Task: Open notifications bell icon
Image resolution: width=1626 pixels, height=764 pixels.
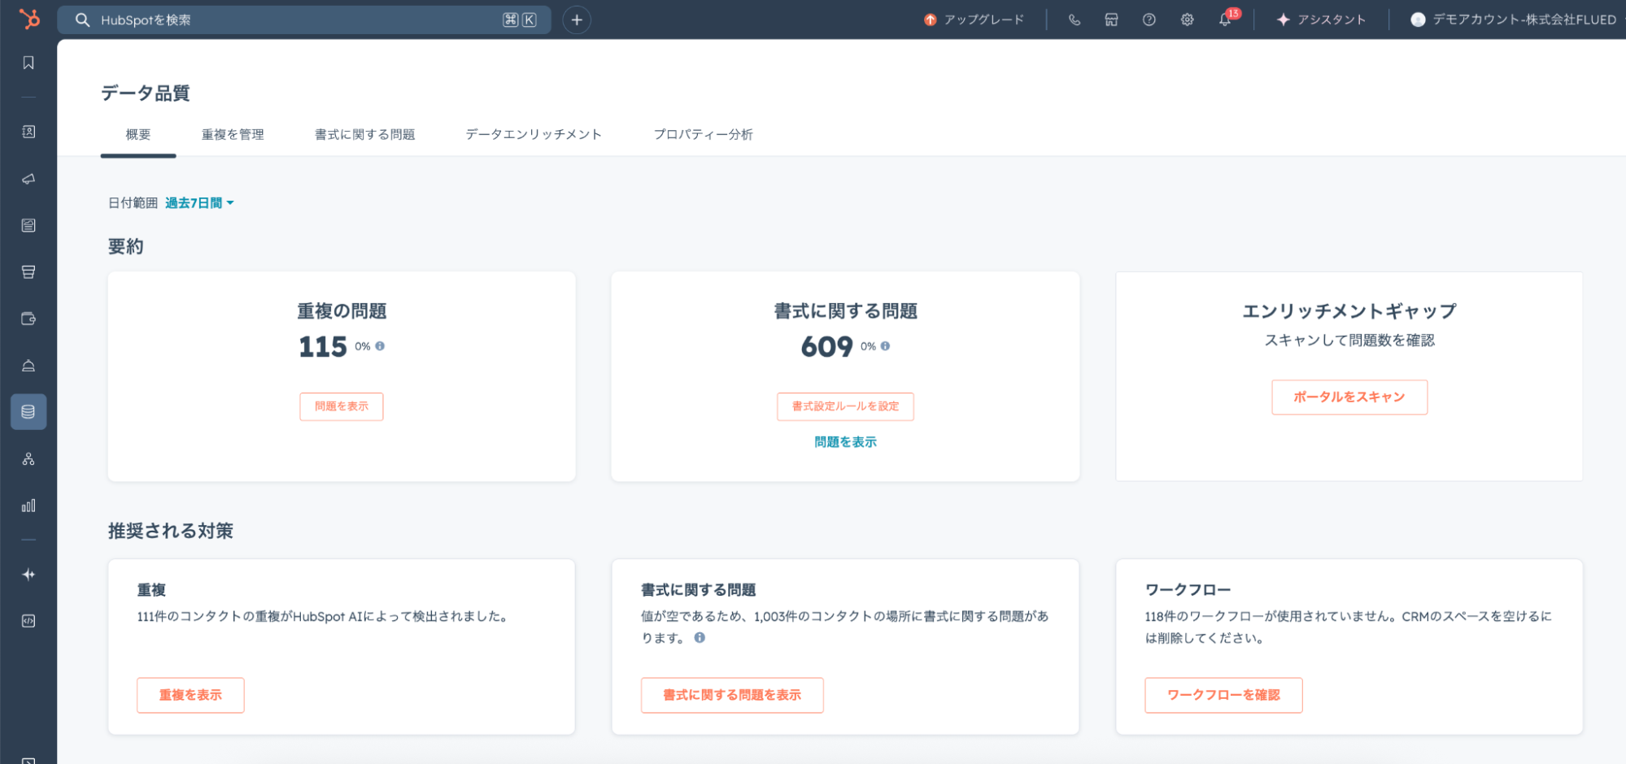Action: click(1225, 20)
